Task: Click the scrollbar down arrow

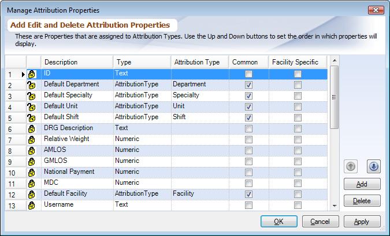Action: coord(335,205)
